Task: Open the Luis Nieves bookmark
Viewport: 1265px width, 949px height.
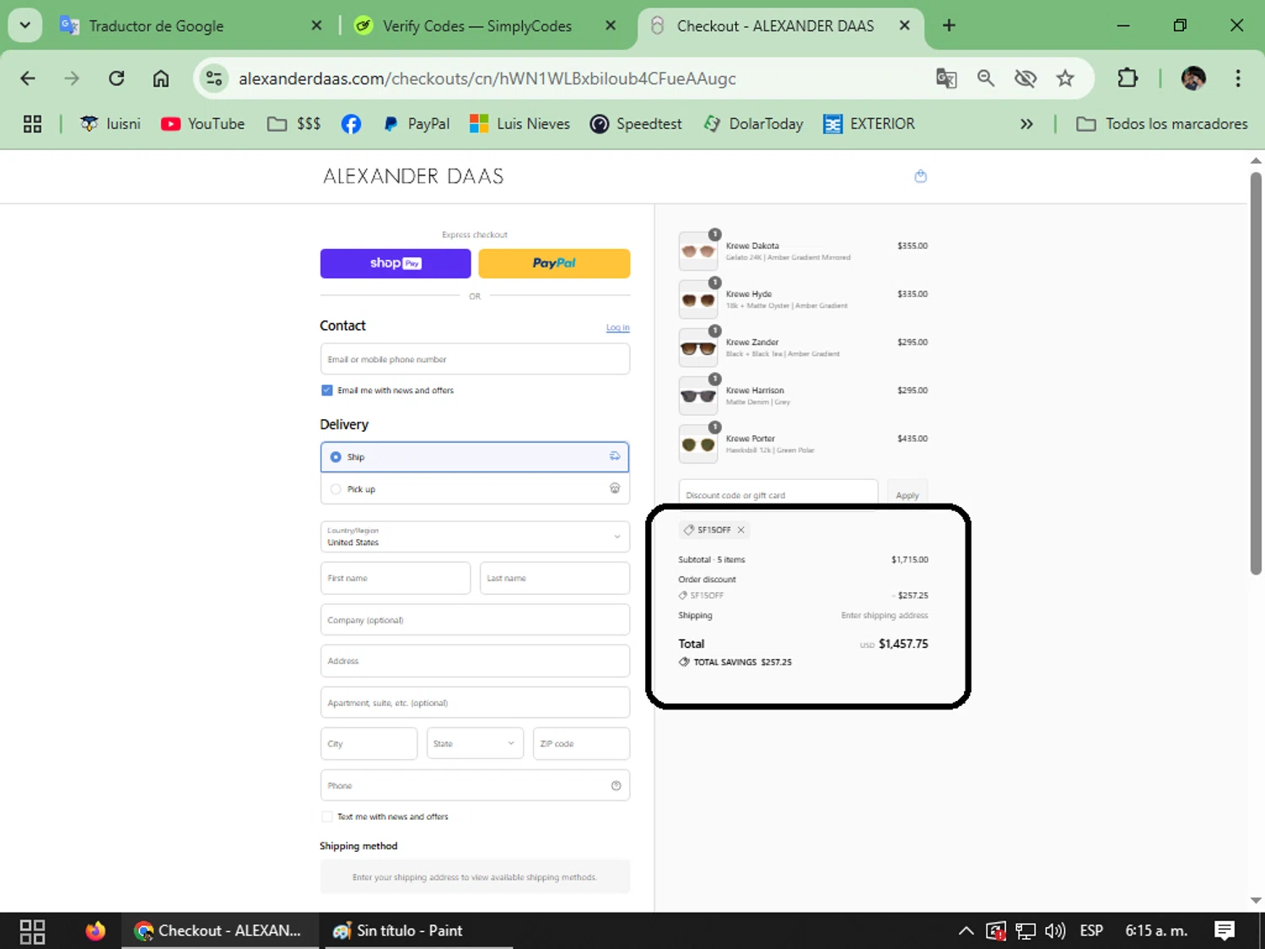Action: click(519, 124)
